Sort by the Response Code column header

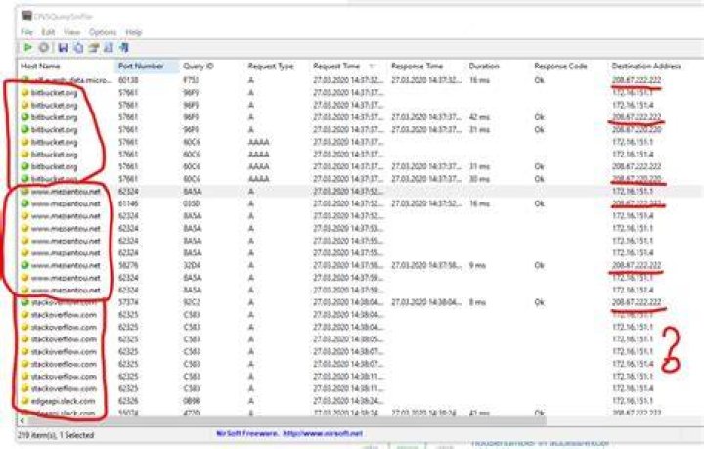coord(568,66)
